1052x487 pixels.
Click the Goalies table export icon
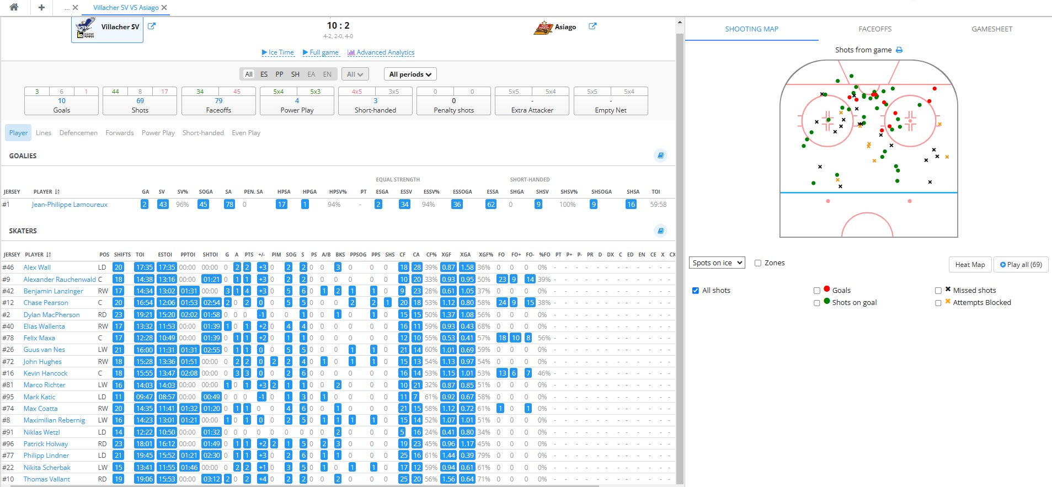pyautogui.click(x=660, y=156)
